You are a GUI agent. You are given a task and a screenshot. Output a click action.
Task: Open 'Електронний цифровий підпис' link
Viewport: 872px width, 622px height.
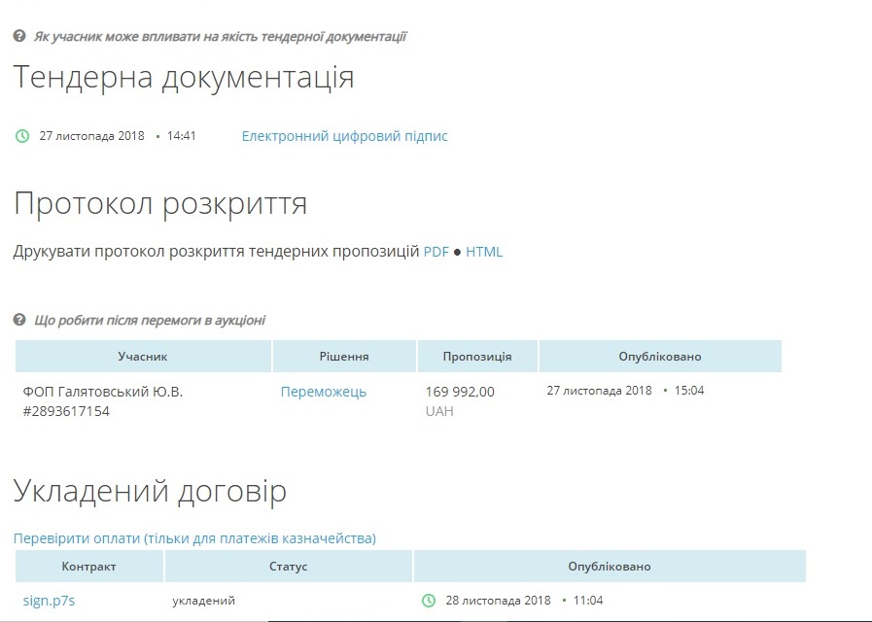click(x=344, y=136)
